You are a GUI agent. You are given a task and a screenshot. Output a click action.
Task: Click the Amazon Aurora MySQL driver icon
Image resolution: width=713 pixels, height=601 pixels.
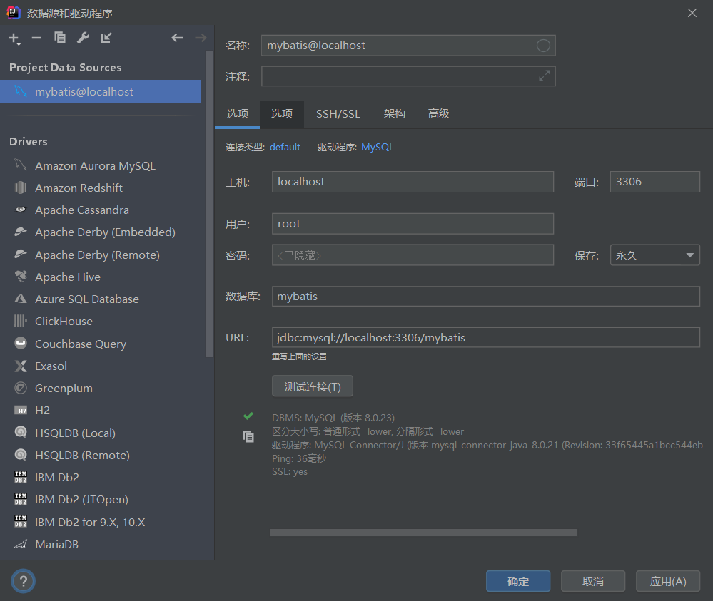pos(21,165)
